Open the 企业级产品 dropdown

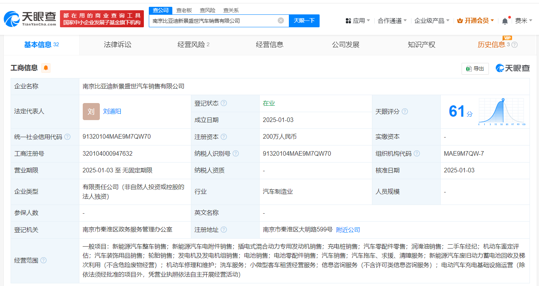click(x=432, y=20)
